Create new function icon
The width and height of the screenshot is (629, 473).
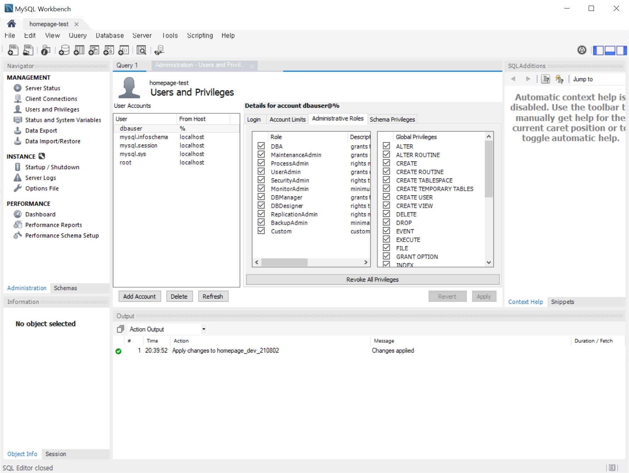(123, 50)
